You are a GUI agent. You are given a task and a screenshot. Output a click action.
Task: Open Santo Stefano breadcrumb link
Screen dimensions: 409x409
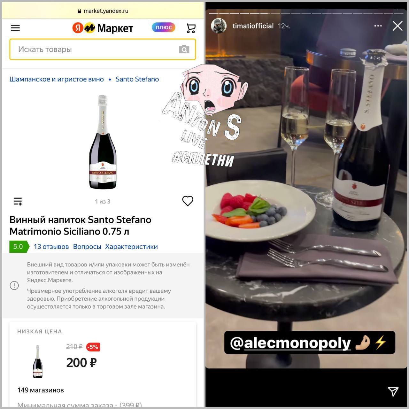pyautogui.click(x=137, y=79)
